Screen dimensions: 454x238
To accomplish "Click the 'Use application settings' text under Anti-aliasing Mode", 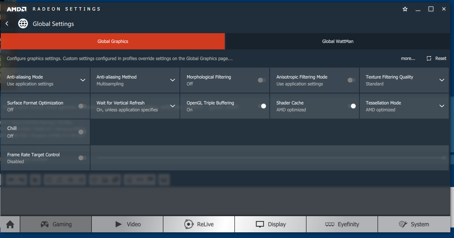I will click(x=30, y=84).
